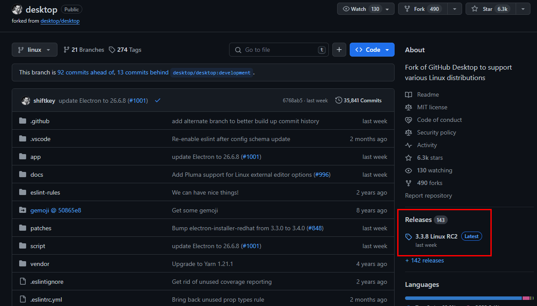Image resolution: width=537 pixels, height=306 pixels.
Task: Open the linux branch selector
Action: pyautogui.click(x=34, y=50)
